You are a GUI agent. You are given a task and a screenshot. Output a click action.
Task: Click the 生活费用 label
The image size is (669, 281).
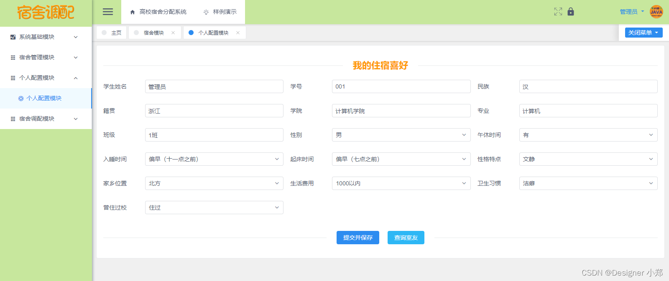(x=302, y=183)
